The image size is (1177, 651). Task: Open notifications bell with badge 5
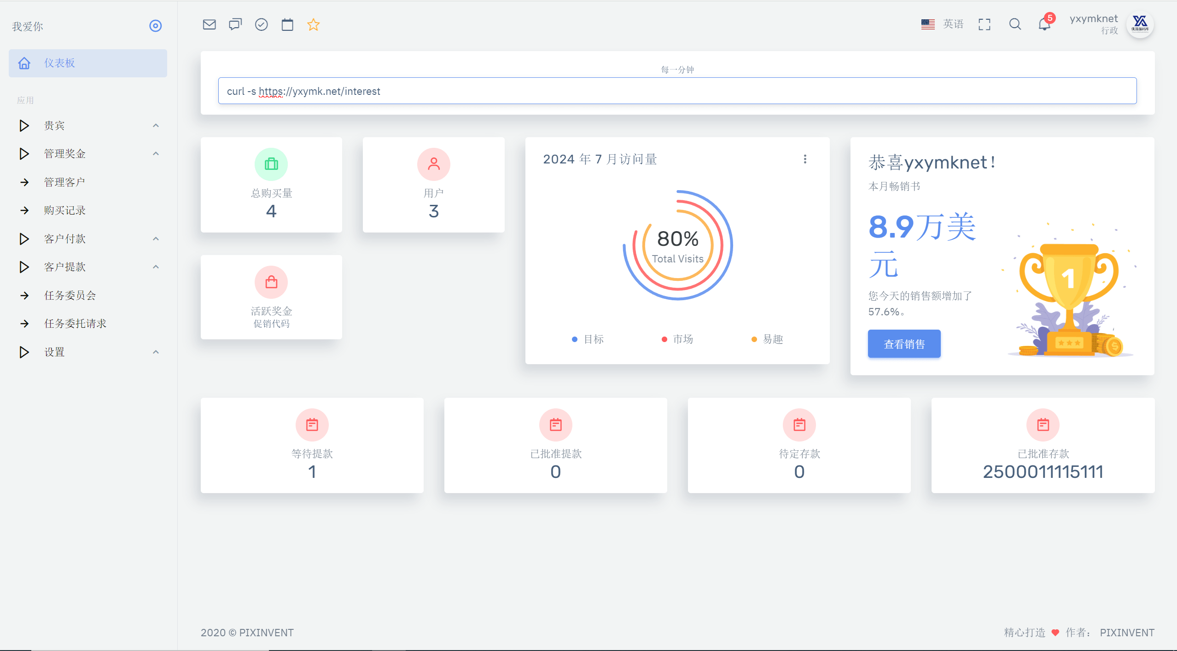pos(1045,23)
